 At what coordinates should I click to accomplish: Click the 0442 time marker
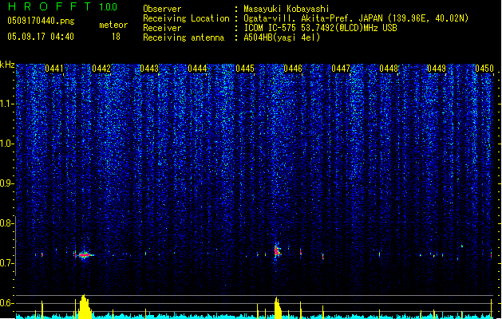pyautogui.click(x=101, y=69)
